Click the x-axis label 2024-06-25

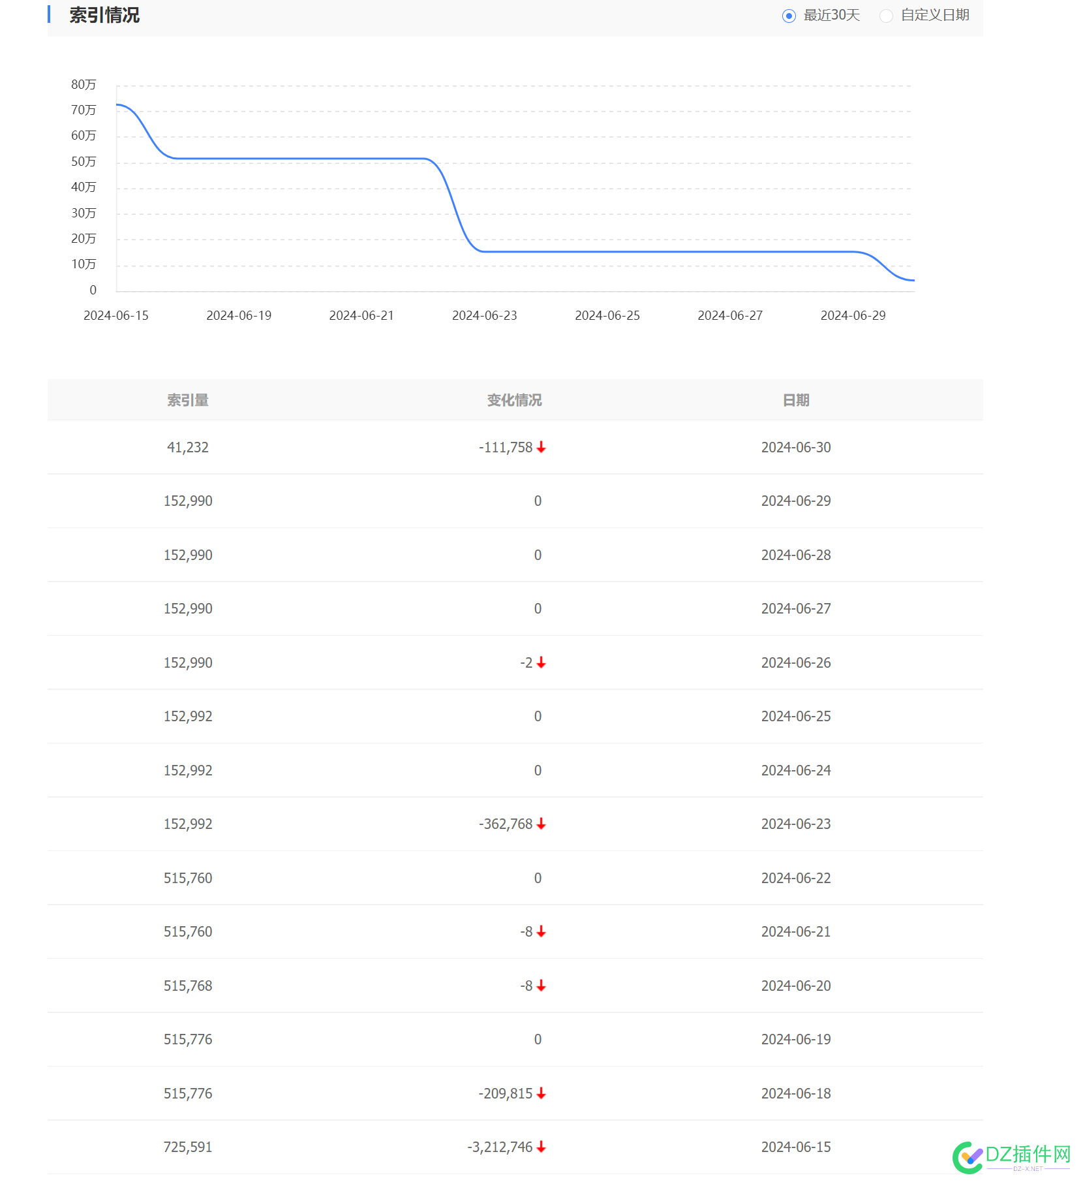607,315
